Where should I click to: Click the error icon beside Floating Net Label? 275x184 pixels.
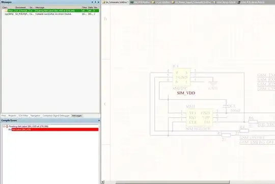click(7, 126)
